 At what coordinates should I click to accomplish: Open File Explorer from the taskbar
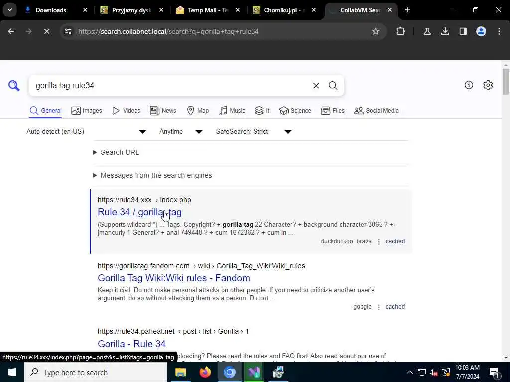coord(180,372)
